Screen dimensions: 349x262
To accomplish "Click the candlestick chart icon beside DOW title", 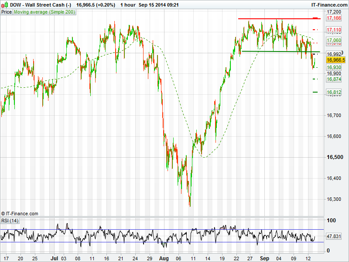I will click(5, 4).
